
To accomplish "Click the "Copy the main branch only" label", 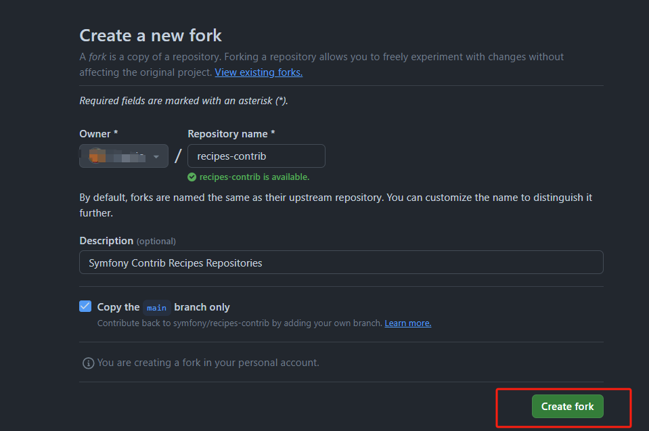I will click(x=163, y=307).
